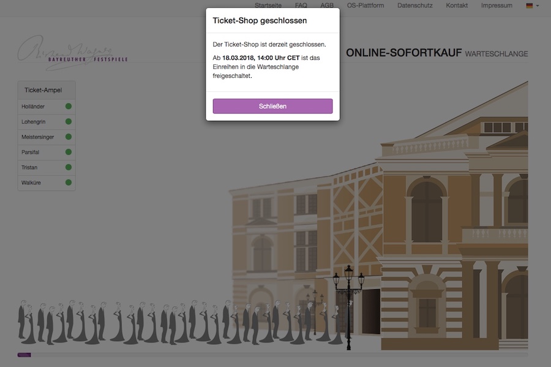Click the Walküre green traffic-light dot
Screen dimensions: 551x367
click(69, 183)
